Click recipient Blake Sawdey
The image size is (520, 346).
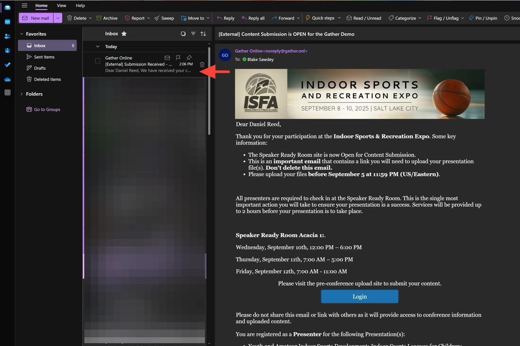pyautogui.click(x=260, y=60)
